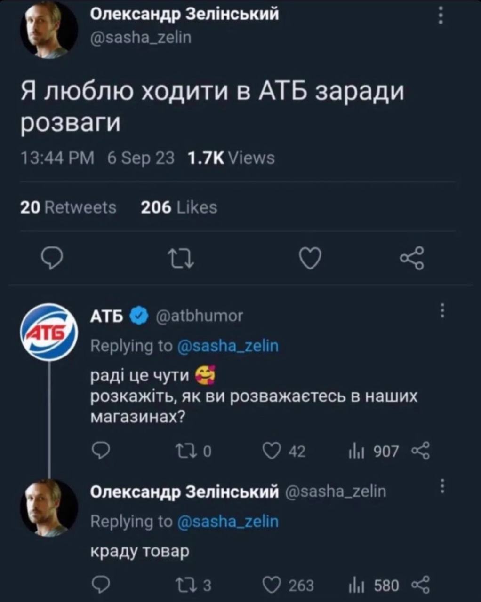Open more options on АТБ's reply
Image resolution: width=481 pixels, height=602 pixels.
[x=442, y=311]
